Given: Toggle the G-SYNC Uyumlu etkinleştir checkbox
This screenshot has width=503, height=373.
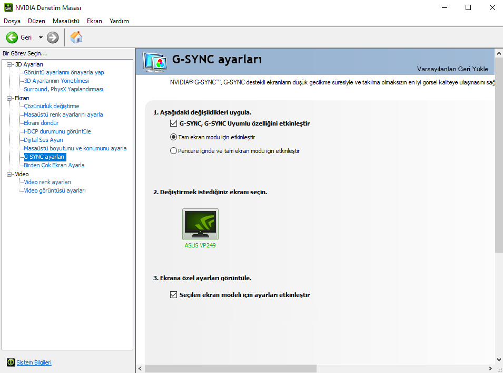Looking at the screenshot, I should [173, 123].
